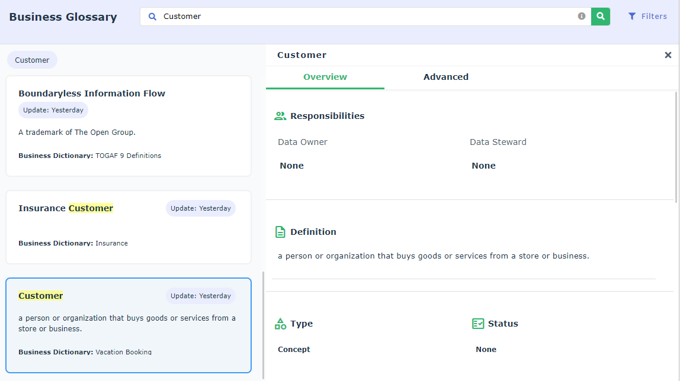Click the Customer search tag chip
Image resolution: width=680 pixels, height=381 pixels.
pos(32,60)
